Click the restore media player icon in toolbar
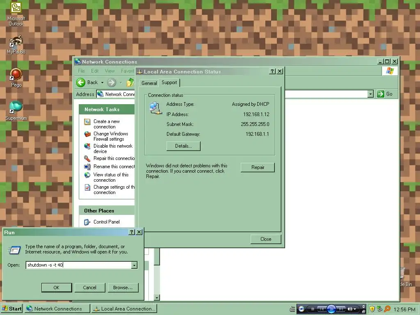The width and height of the screenshot is (420, 315). [x=363, y=311]
